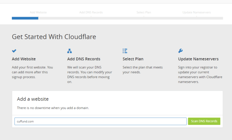Click the Select Plan section heading
The width and height of the screenshot is (232, 140).
pyautogui.click(x=133, y=59)
